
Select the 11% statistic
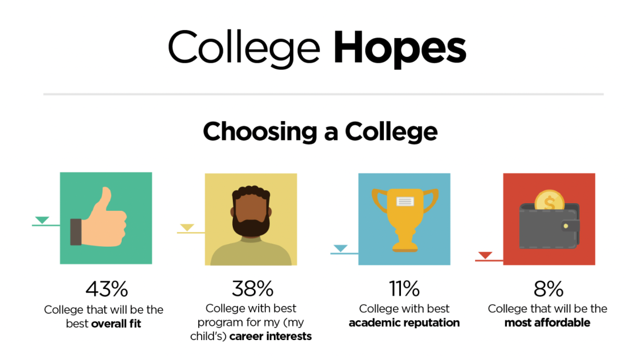404,288
